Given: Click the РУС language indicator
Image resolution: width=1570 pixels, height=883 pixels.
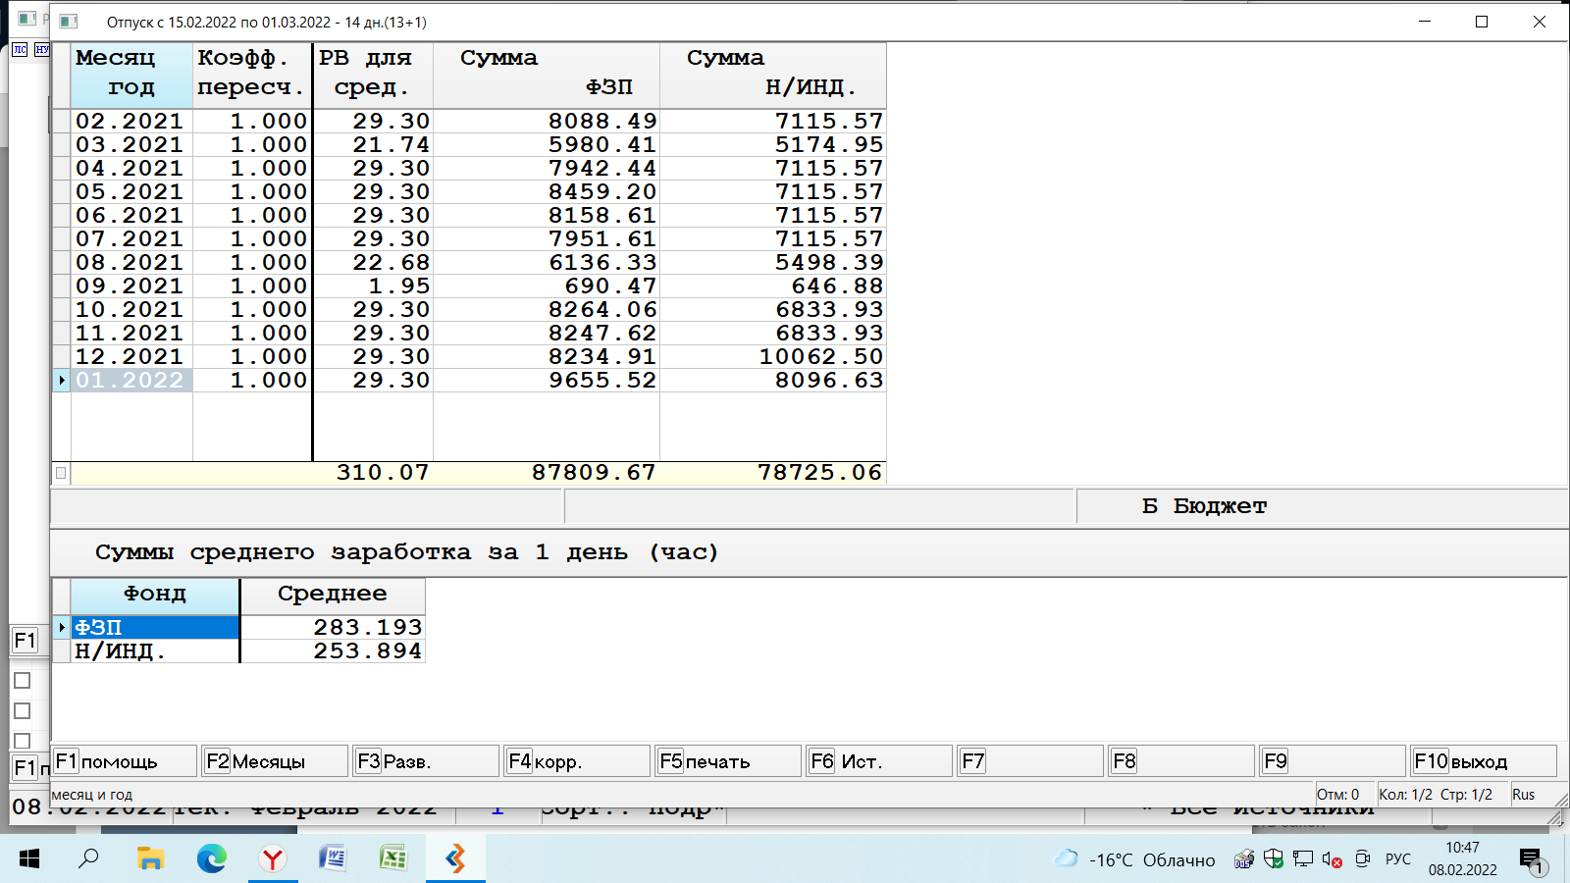Looking at the screenshot, I should (1398, 859).
